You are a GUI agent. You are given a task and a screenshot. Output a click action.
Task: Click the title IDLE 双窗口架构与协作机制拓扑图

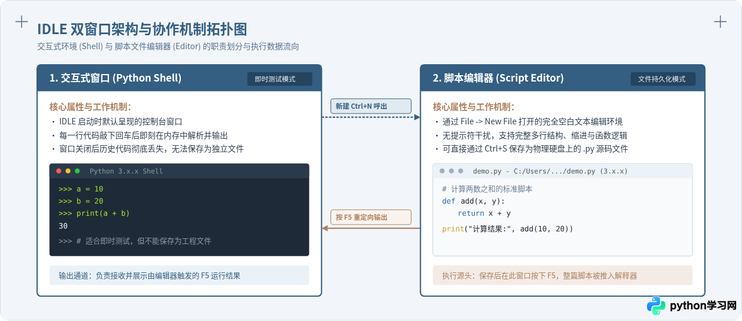pyautogui.click(x=142, y=29)
